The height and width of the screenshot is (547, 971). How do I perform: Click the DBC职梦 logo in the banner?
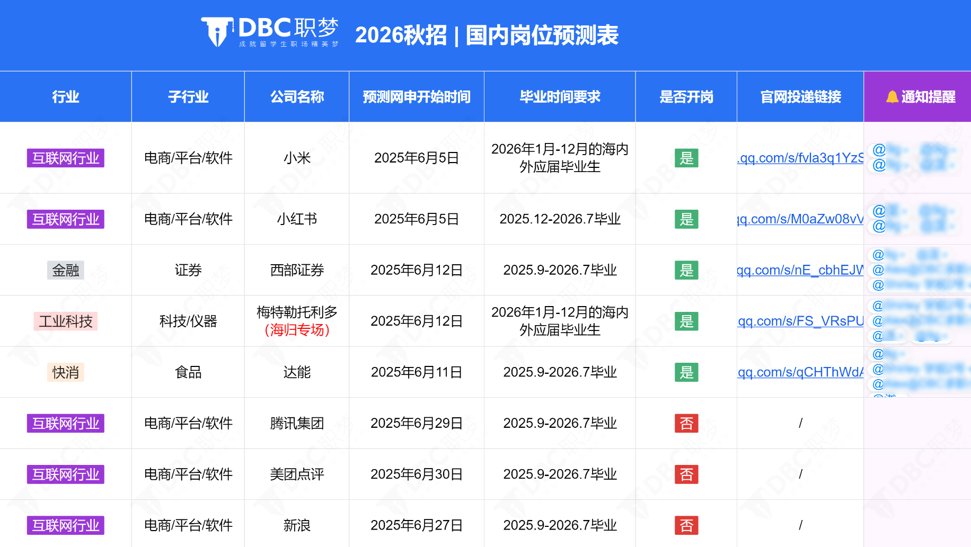(x=270, y=32)
